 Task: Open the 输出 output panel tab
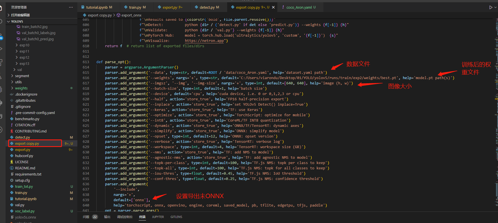pos(107,217)
